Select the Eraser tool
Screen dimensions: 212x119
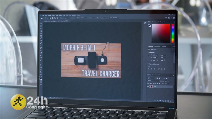pyautogui.click(x=41, y=50)
